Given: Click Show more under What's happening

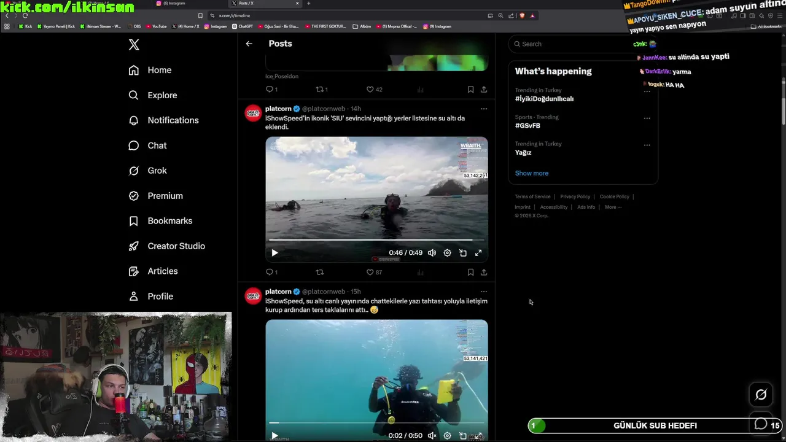Looking at the screenshot, I should tap(532, 173).
